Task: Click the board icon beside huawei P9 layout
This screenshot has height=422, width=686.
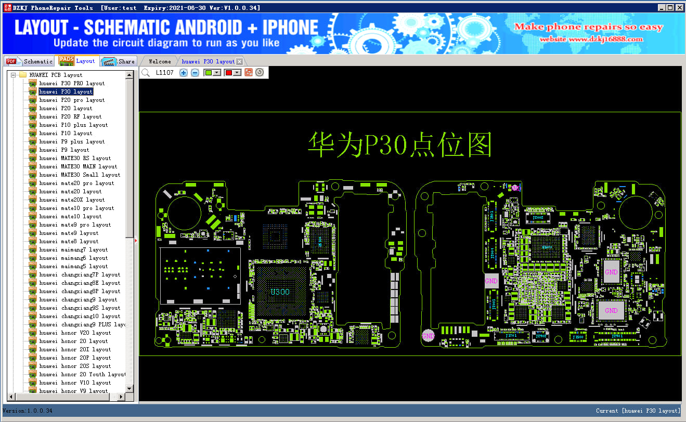Action: coord(33,150)
